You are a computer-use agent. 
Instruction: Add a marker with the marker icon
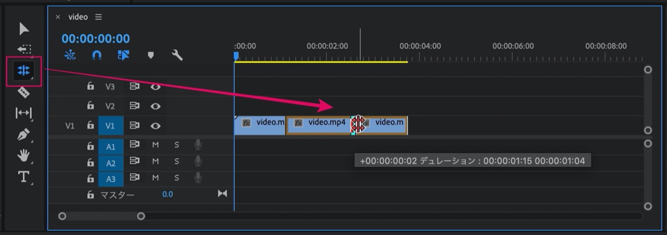[x=150, y=55]
